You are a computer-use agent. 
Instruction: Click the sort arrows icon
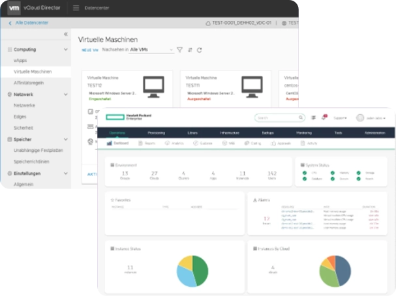coord(190,50)
